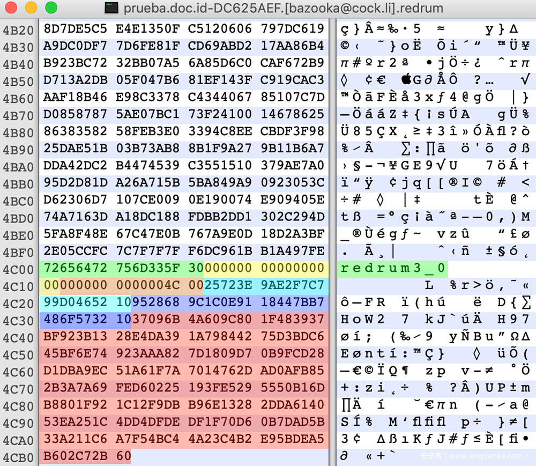
Task: Click the document icon in the title bar
Action: 111,8
